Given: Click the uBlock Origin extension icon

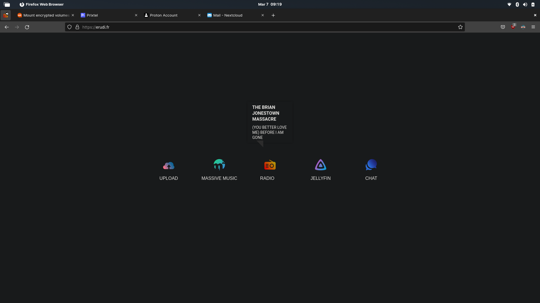Looking at the screenshot, I should [x=513, y=27].
